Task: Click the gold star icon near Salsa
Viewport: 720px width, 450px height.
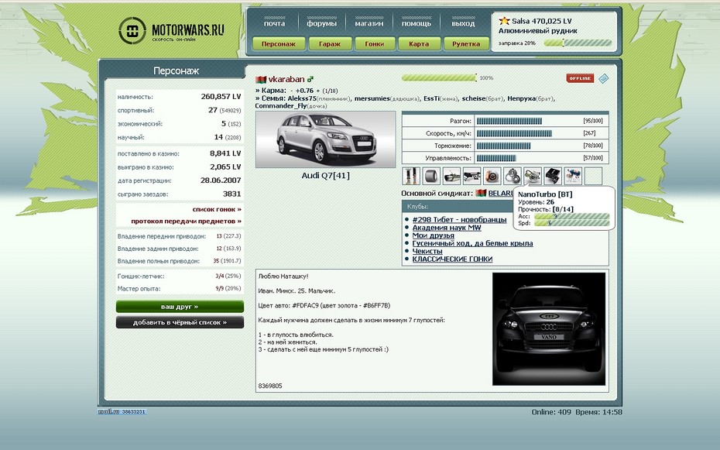Action: point(504,21)
